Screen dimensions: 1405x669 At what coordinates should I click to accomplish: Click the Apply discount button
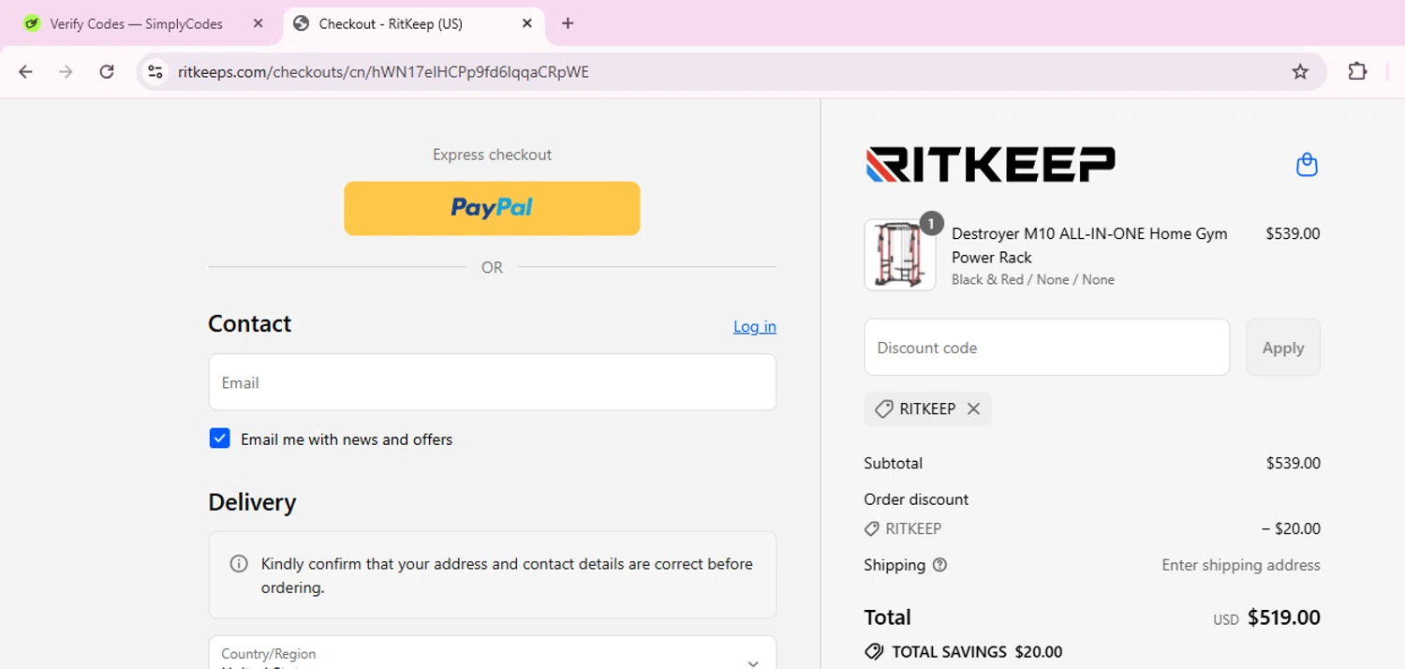(x=1282, y=348)
